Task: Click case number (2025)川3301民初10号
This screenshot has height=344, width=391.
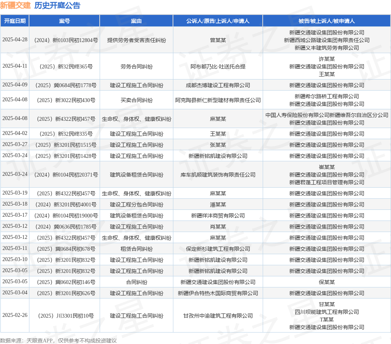Action: click(x=66, y=316)
